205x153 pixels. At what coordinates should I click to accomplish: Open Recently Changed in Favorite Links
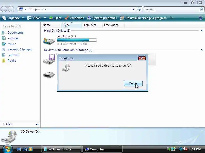[20, 49]
